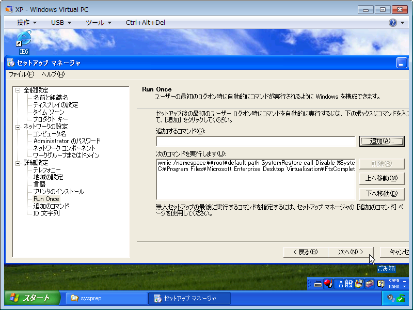413x310 pixels.
Task: Click the 上へ移動(M) button
Action: coord(382,178)
